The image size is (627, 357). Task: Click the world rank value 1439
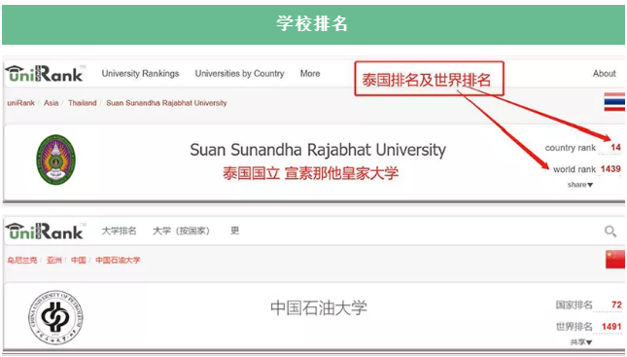coord(610,169)
